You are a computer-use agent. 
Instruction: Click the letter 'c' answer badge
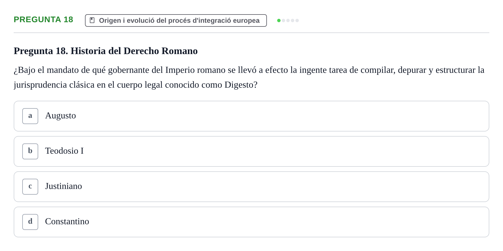point(30,187)
